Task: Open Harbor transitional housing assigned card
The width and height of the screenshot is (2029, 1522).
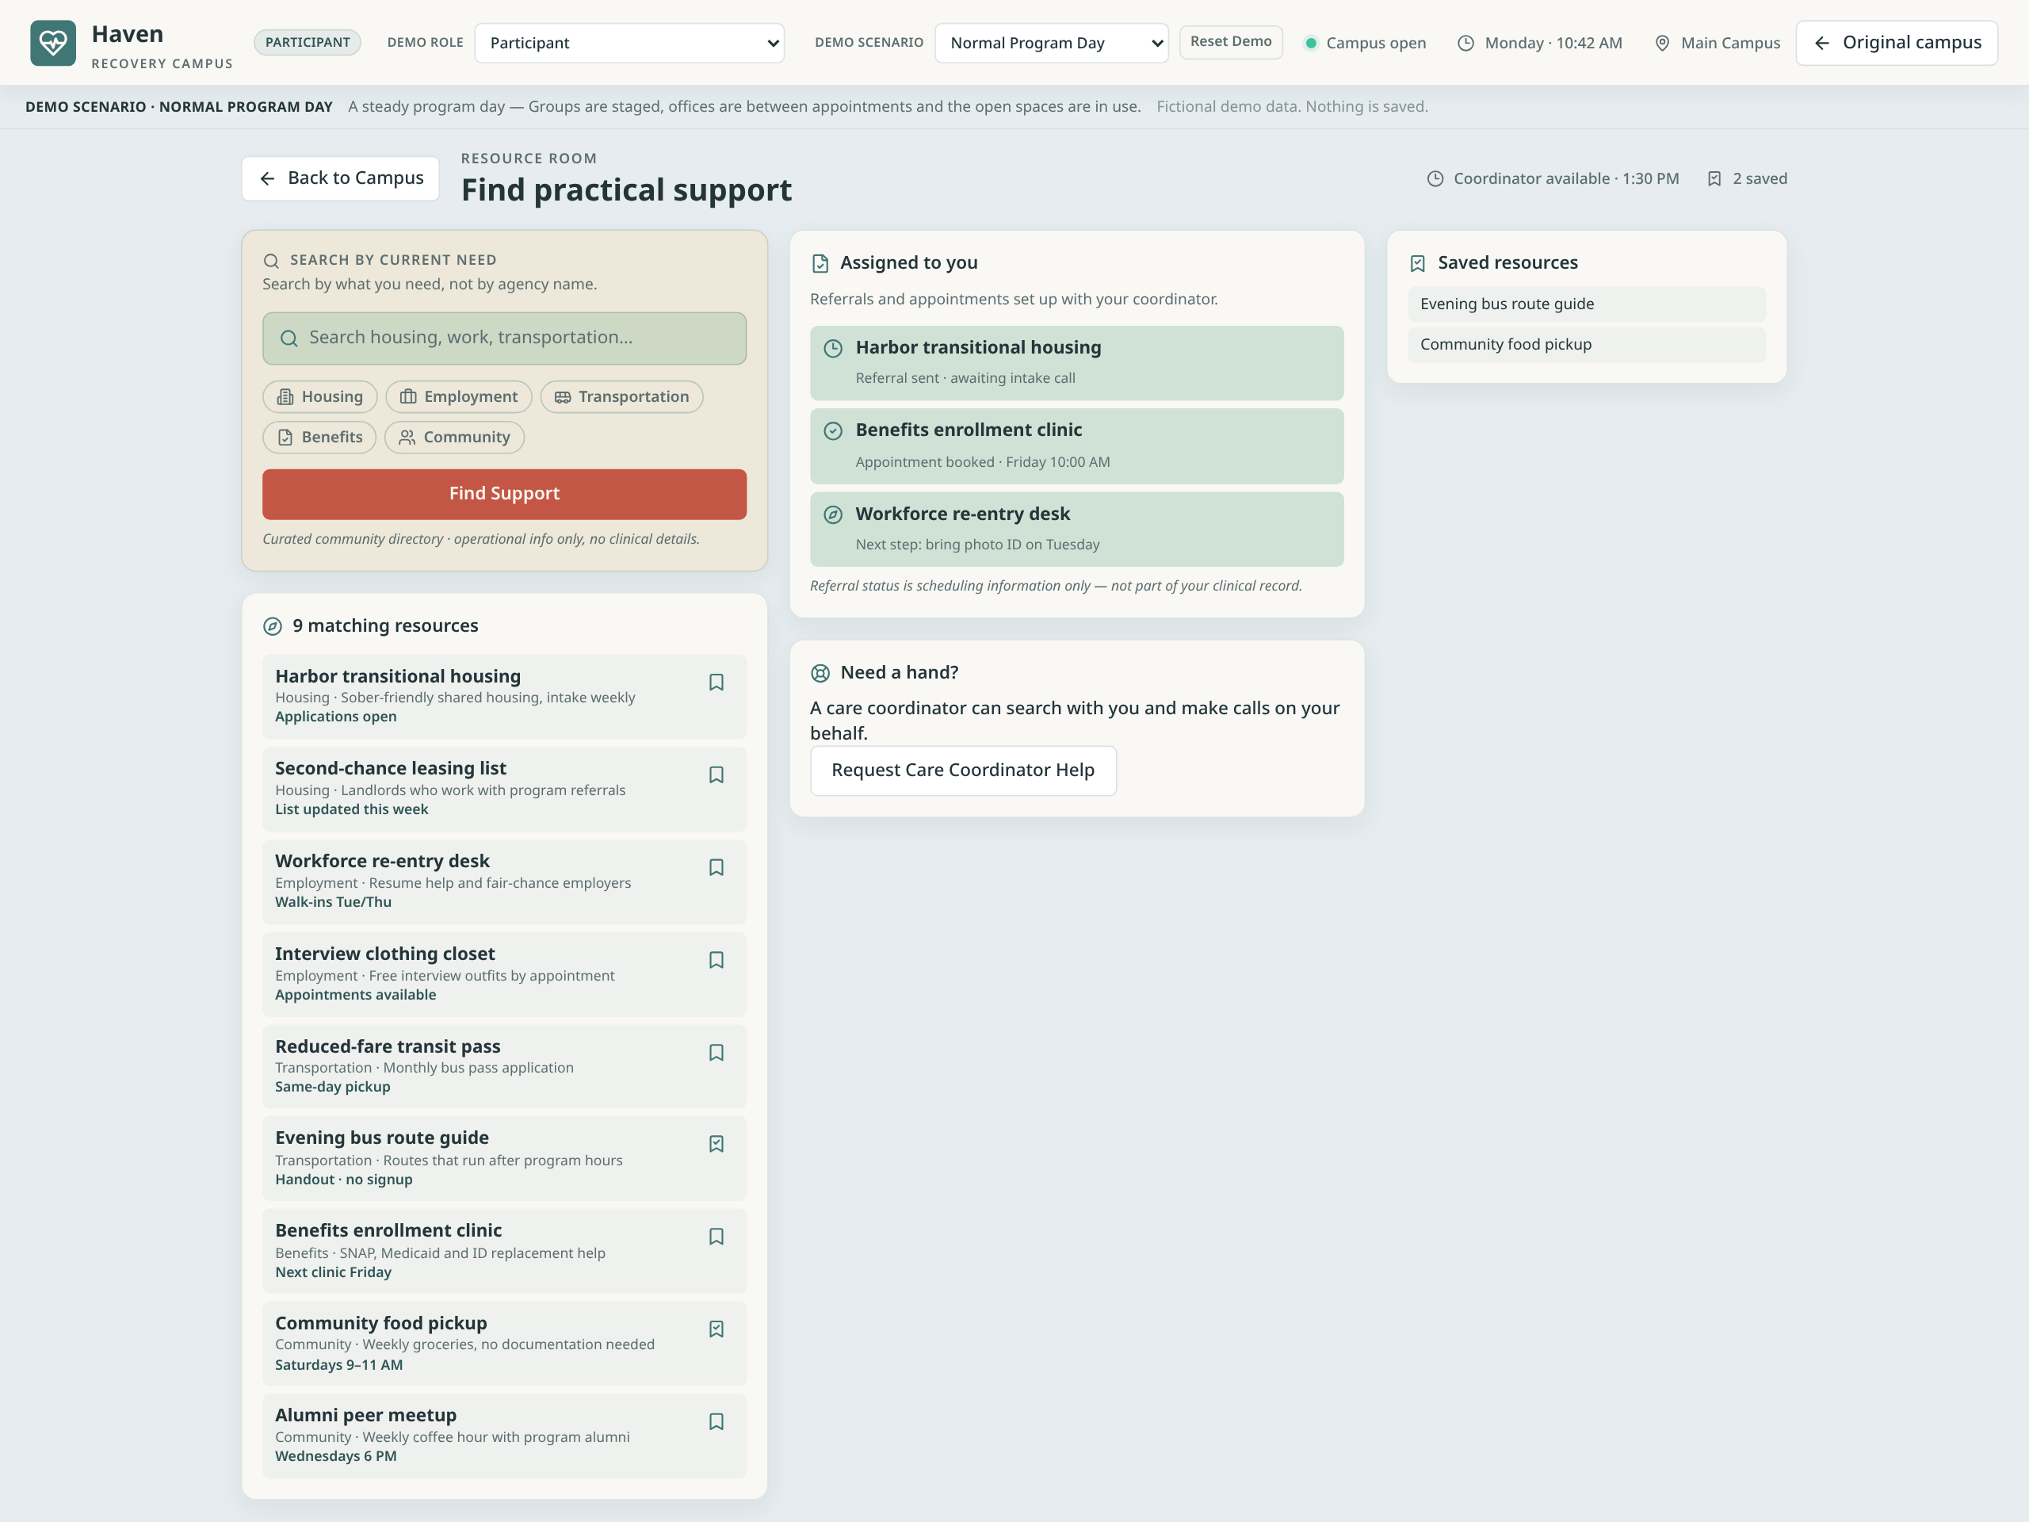Action: point(1077,363)
